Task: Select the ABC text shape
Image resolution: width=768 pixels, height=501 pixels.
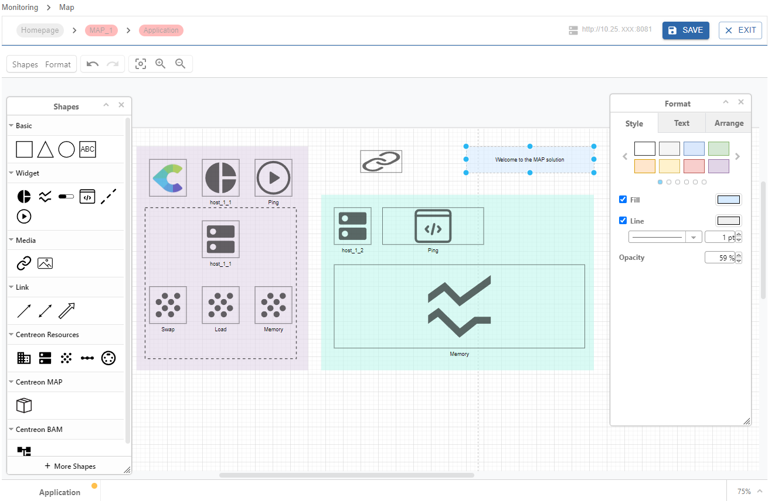Action: tap(87, 149)
